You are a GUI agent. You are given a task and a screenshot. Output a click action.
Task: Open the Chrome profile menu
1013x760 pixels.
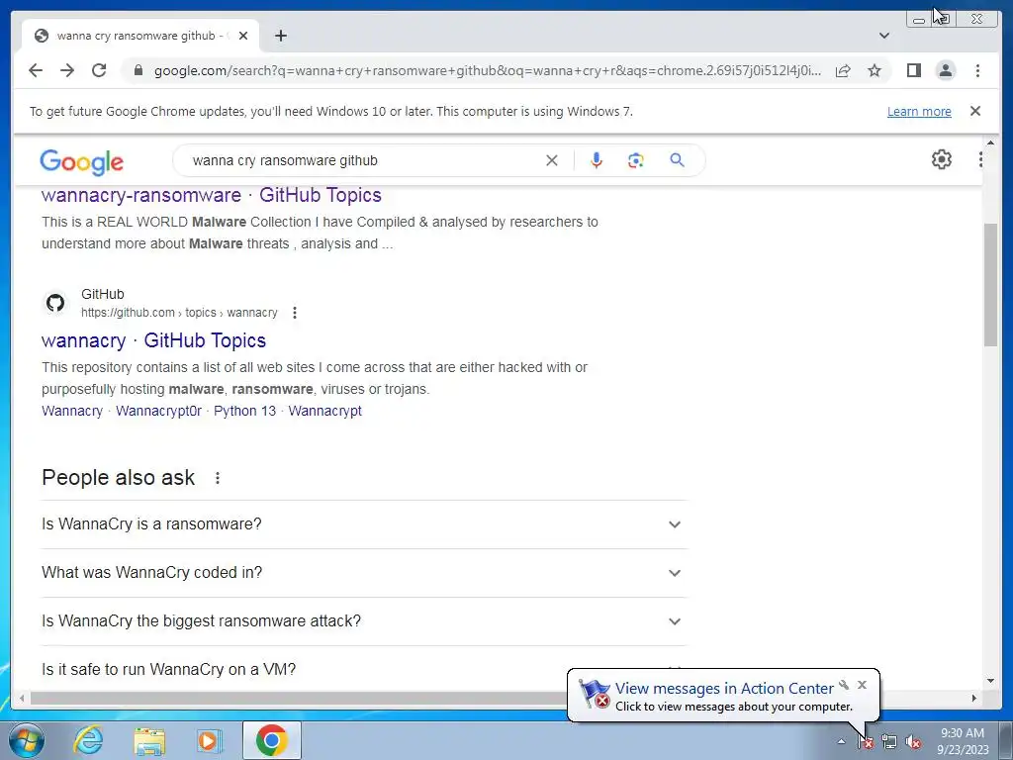pos(945,70)
